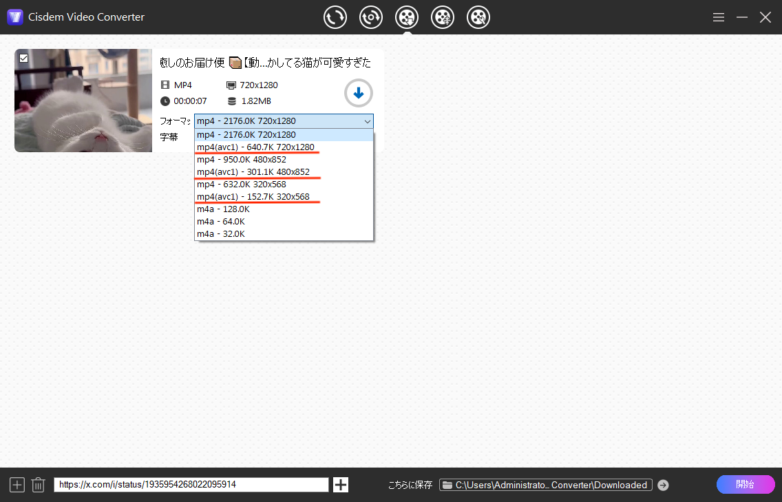Click the 1.82MB file size text

point(256,101)
